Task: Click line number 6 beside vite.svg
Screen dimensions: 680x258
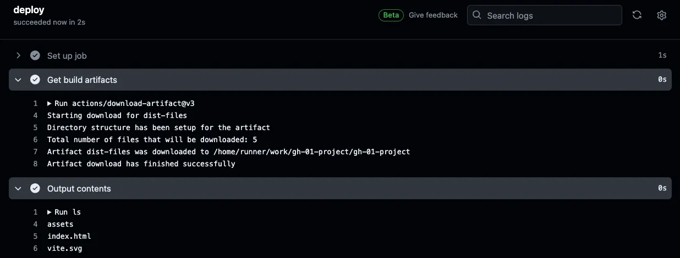Action: [x=35, y=248]
